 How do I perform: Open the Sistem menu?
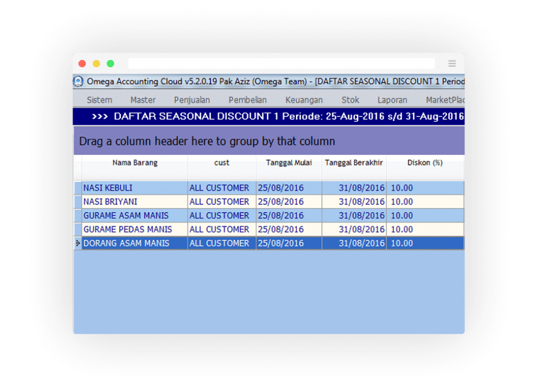pos(99,100)
